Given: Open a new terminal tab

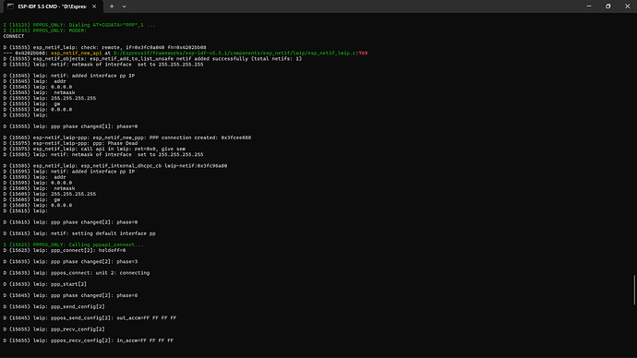Looking at the screenshot, I should tap(112, 6).
